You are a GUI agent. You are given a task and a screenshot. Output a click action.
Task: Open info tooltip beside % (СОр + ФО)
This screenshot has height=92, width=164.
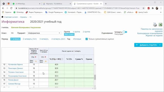pyautogui.click(x=62, y=59)
